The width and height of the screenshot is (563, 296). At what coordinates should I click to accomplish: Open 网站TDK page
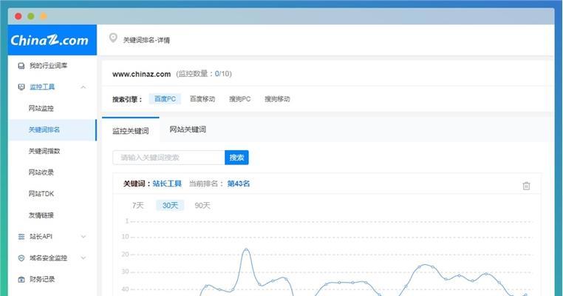pos(41,194)
